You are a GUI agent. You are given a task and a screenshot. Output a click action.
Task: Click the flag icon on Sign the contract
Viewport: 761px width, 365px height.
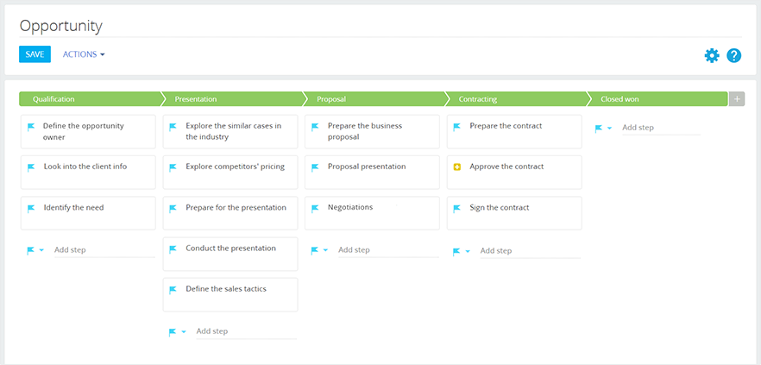456,208
